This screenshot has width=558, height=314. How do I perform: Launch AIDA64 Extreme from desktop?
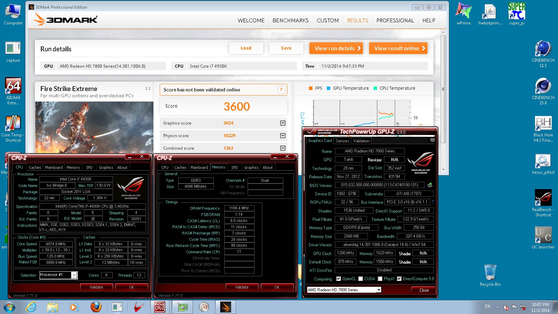13,91
